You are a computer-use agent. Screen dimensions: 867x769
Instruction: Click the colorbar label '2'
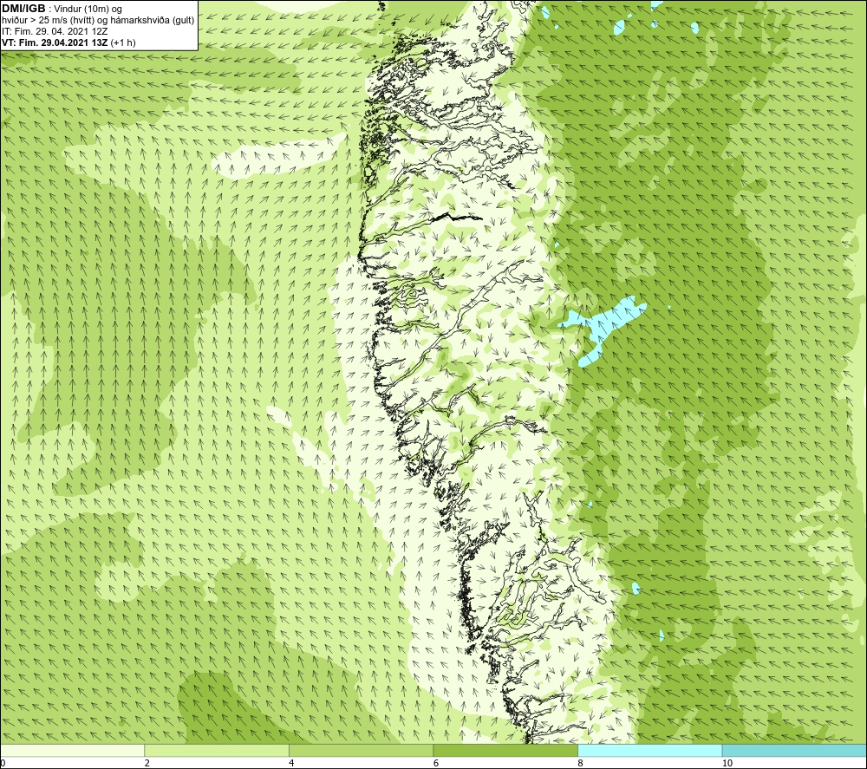pos(147,764)
